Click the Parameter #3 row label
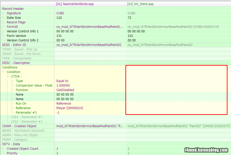This screenshot has height=155, width=231. 26,113
